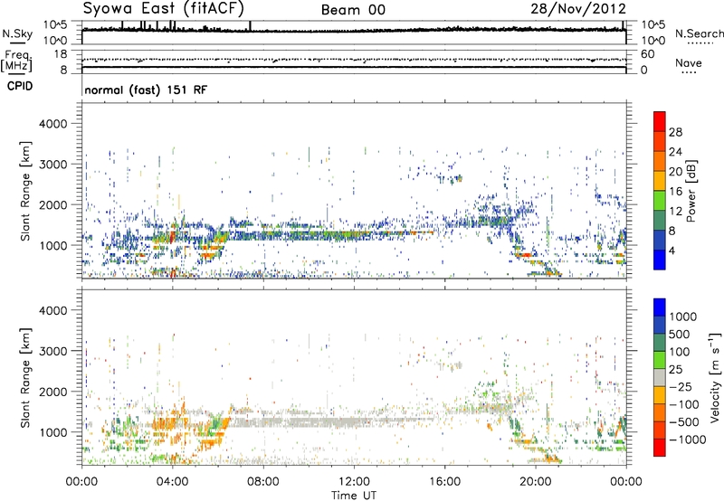The height and width of the screenshot is (501, 724).
Task: Click the Power color bar value 16
Action: (x=675, y=192)
